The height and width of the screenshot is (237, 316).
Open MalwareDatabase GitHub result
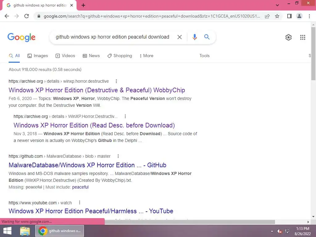(x=87, y=165)
